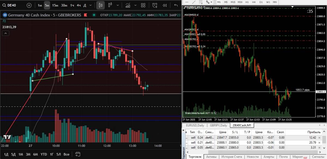The image size is (327, 159).
Task: Open the go-to-date calendar icon
Action: [x=78, y=154]
